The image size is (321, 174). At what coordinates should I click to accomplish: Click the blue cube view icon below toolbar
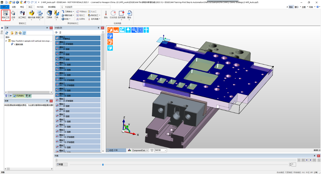[110, 36]
